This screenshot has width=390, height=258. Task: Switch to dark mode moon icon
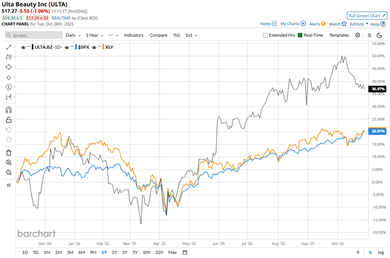tap(379, 35)
